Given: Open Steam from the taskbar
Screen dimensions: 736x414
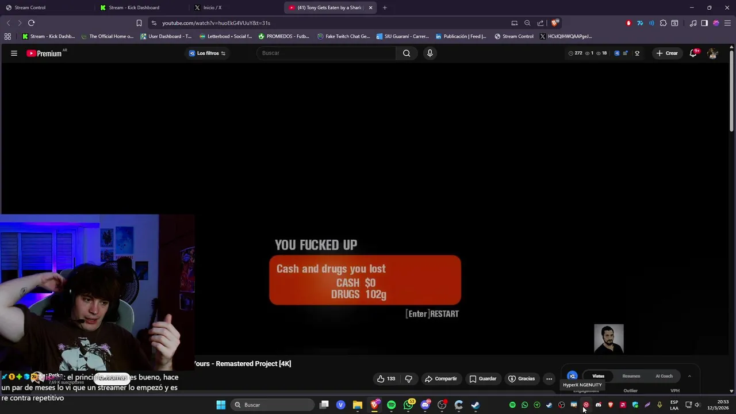Looking at the screenshot, I should click(476, 405).
